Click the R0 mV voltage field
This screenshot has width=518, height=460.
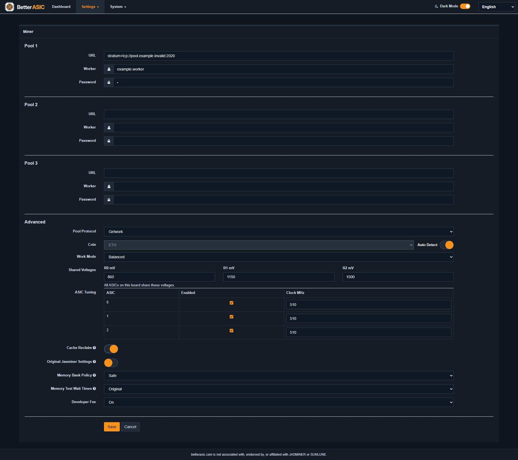click(x=160, y=277)
